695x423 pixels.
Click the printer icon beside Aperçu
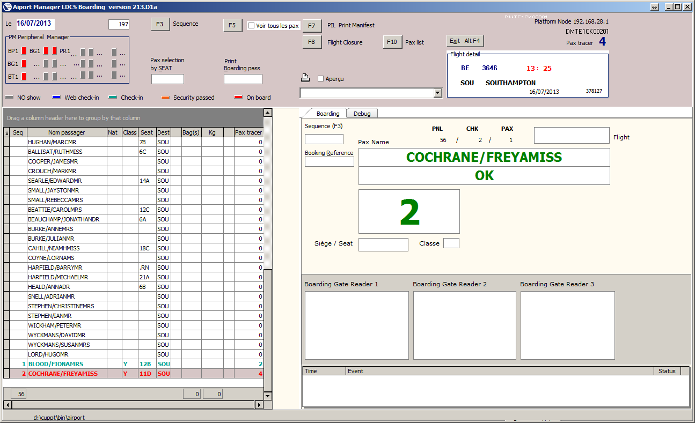[x=305, y=78]
